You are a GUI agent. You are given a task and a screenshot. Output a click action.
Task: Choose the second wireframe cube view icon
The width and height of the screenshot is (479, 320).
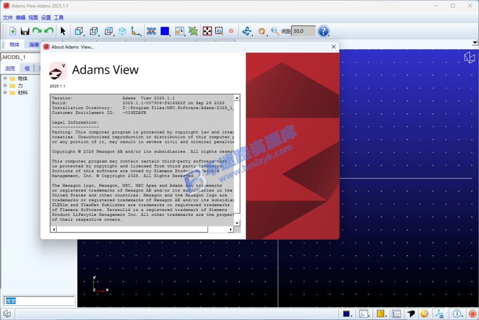pyautogui.click(x=94, y=31)
